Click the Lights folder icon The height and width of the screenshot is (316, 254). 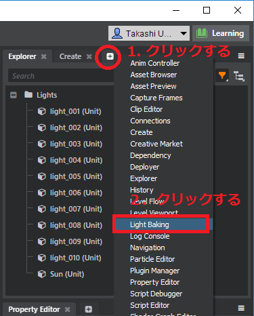(x=28, y=94)
